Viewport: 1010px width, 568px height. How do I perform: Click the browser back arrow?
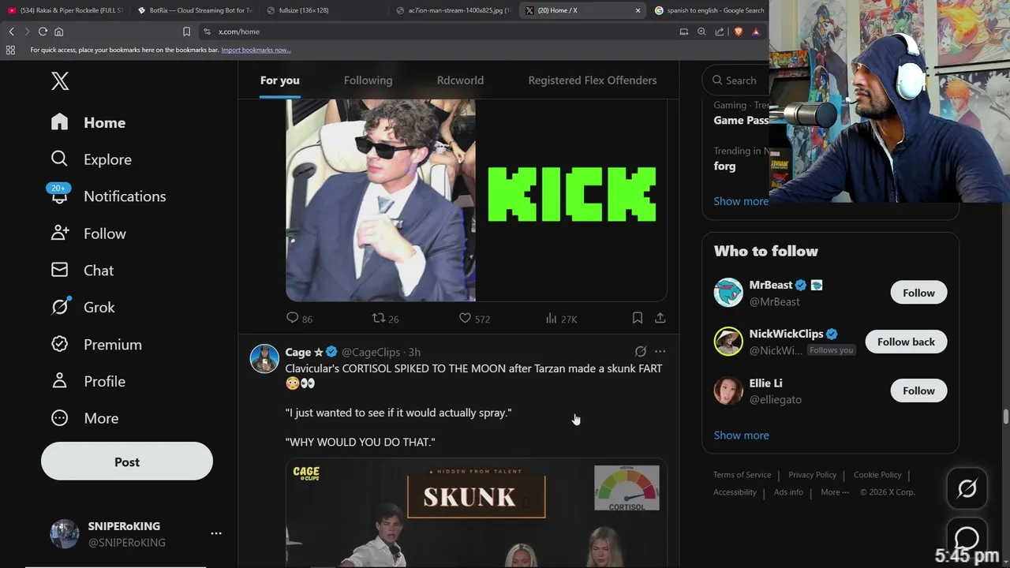11,32
